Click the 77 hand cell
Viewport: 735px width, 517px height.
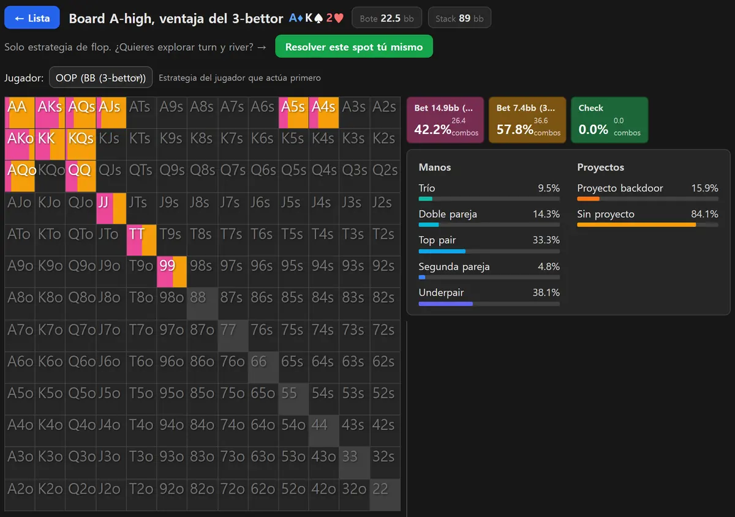tap(233, 335)
